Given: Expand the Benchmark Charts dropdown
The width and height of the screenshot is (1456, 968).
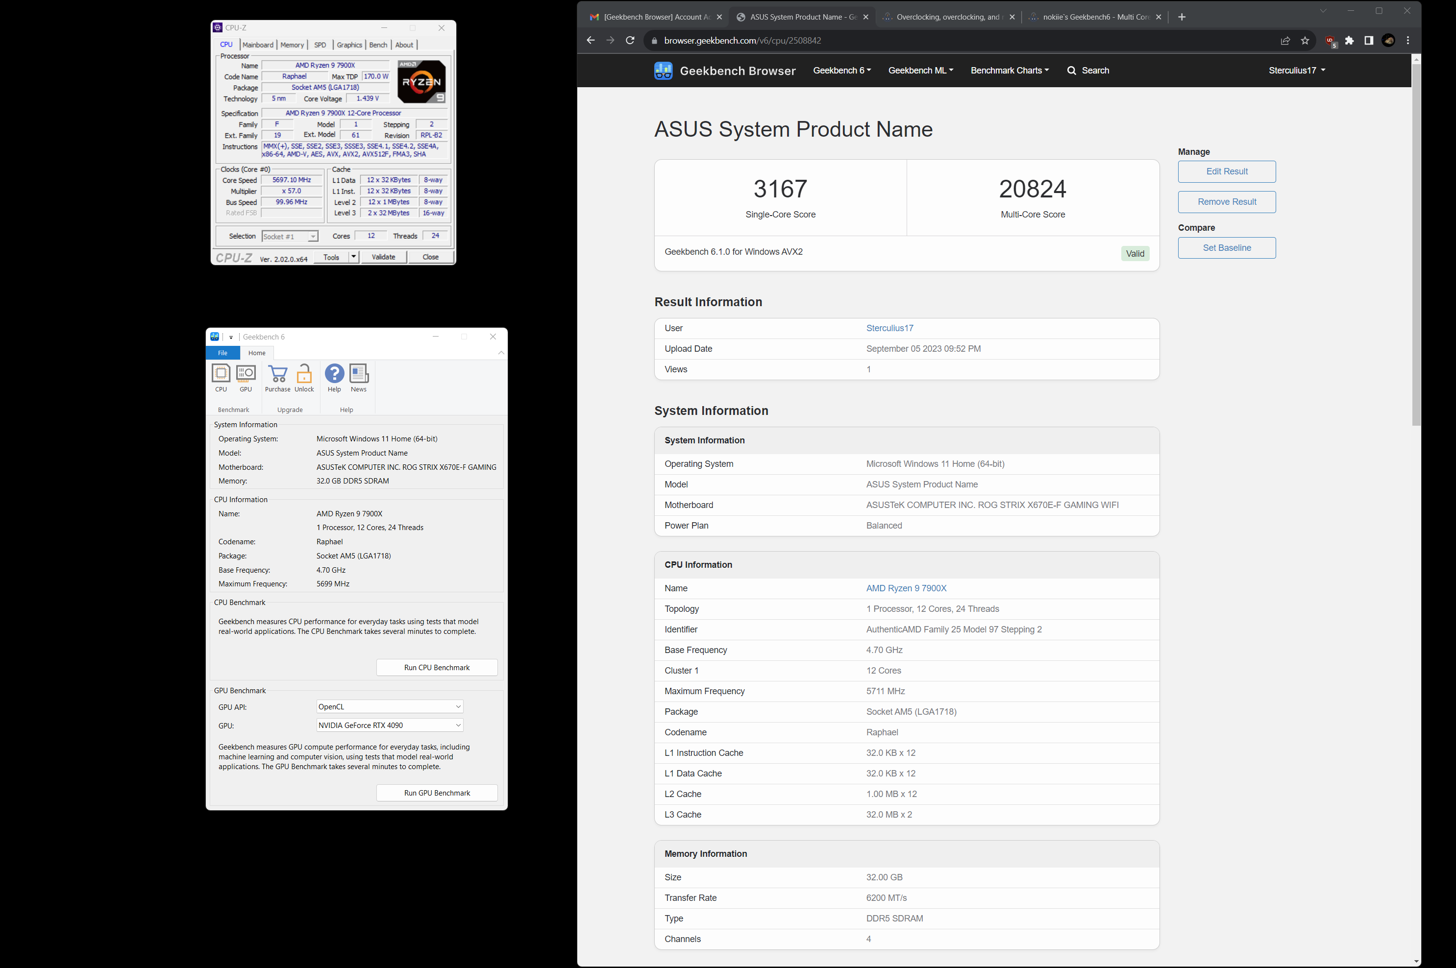Looking at the screenshot, I should (x=1010, y=71).
